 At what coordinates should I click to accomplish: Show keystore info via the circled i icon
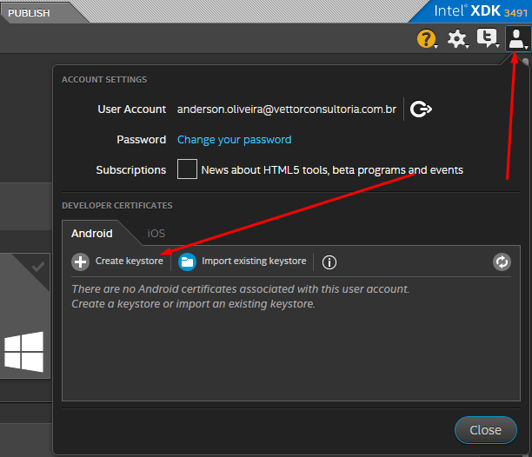pyautogui.click(x=329, y=262)
